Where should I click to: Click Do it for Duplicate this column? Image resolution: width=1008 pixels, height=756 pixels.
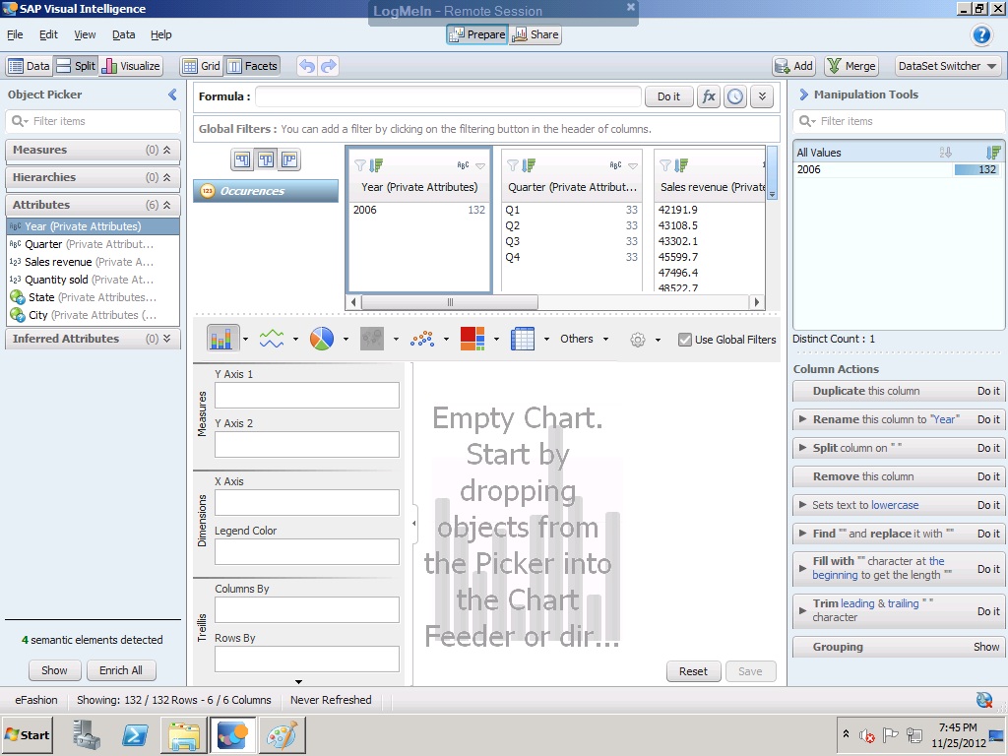tap(988, 391)
